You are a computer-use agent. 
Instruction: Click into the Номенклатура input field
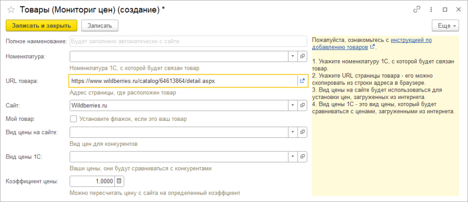point(179,56)
